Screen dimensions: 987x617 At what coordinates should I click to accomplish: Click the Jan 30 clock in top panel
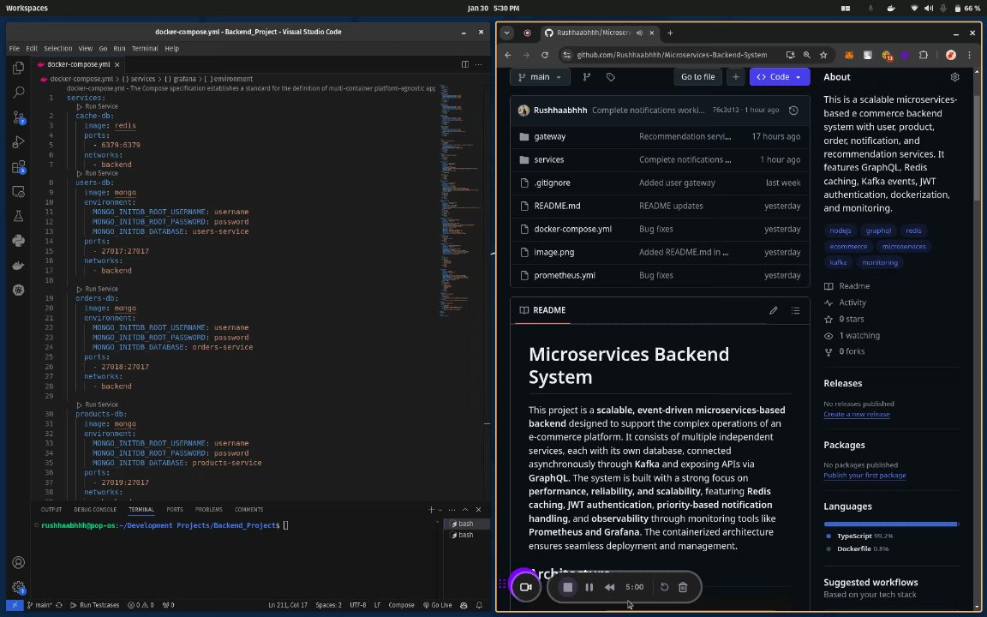click(493, 9)
